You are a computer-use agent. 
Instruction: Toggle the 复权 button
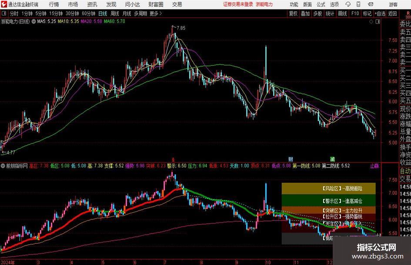[293, 13]
